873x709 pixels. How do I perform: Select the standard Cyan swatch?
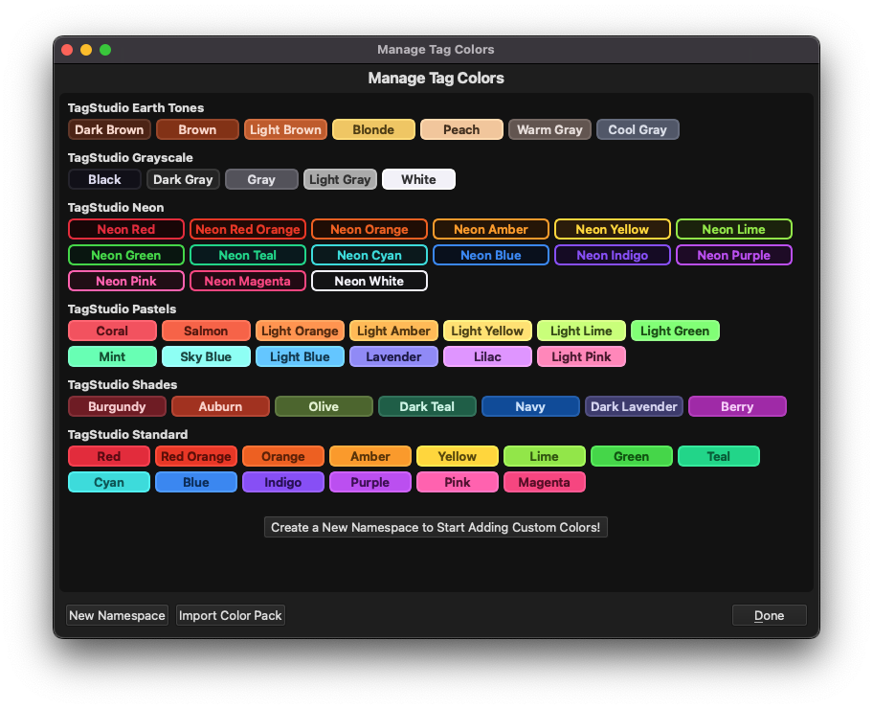pos(108,482)
